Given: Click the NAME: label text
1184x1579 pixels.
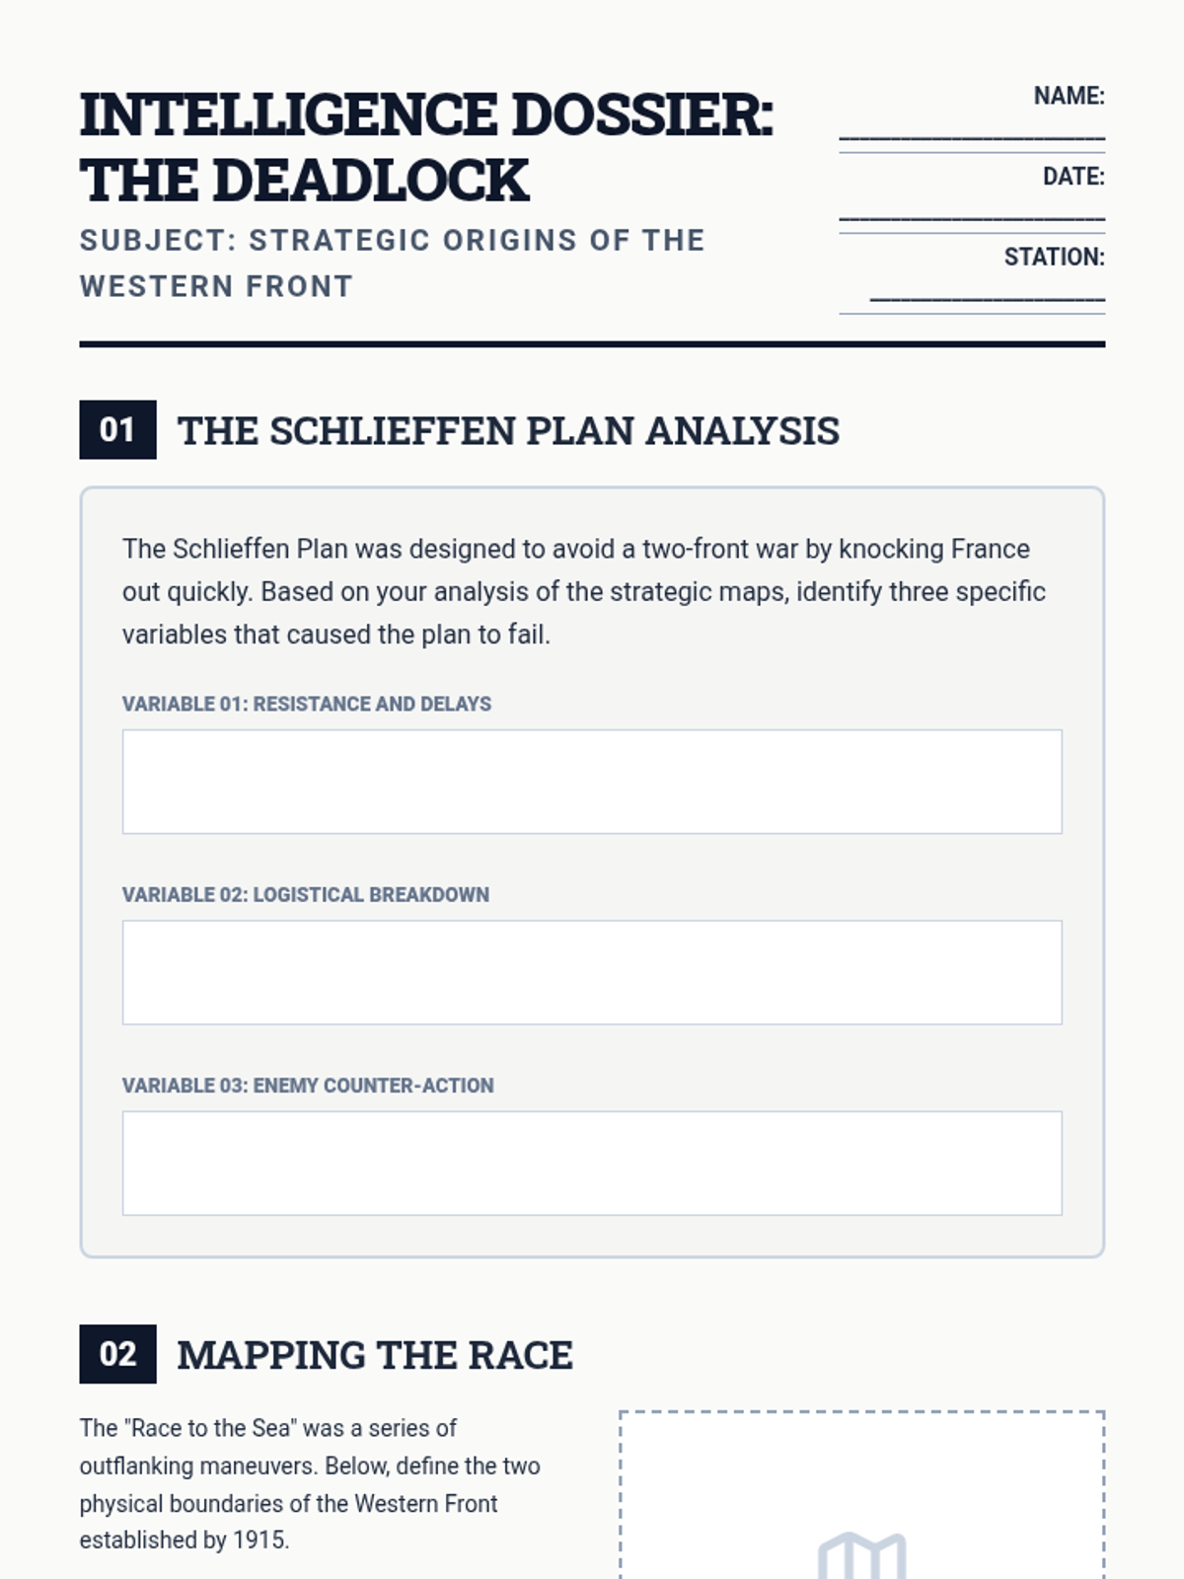Looking at the screenshot, I should pos(1070,96).
